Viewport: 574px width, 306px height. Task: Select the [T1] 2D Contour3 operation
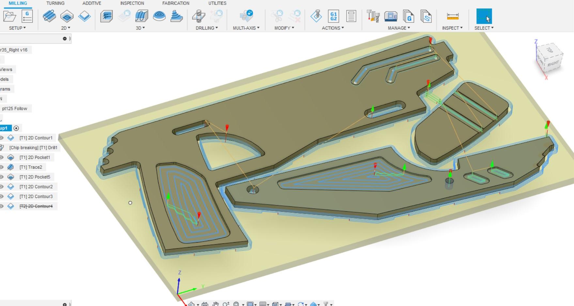click(x=36, y=196)
